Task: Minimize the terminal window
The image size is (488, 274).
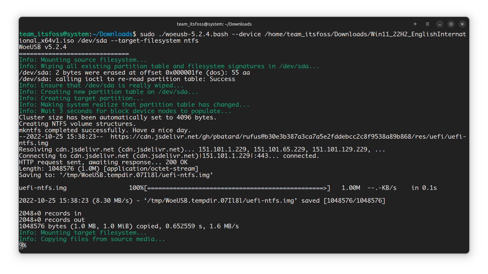Action: tap(439, 24)
